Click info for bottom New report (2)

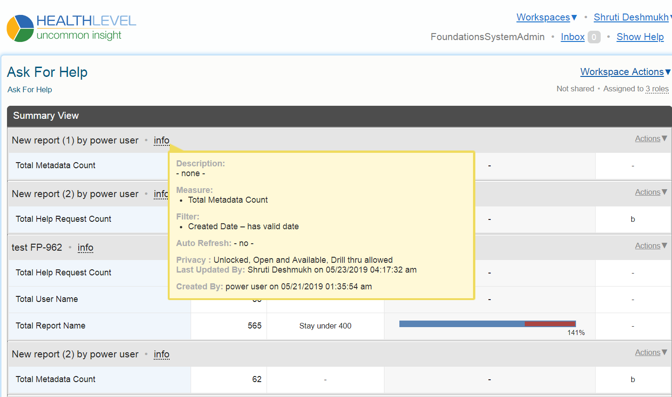pos(161,354)
